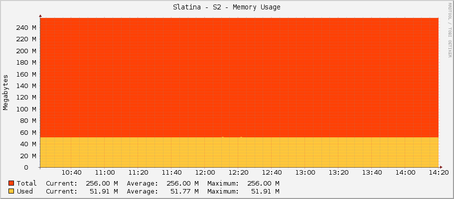Viewport: 454px width, 199px height.
Task: Click the '13:40' time axis label
Action: point(372,173)
